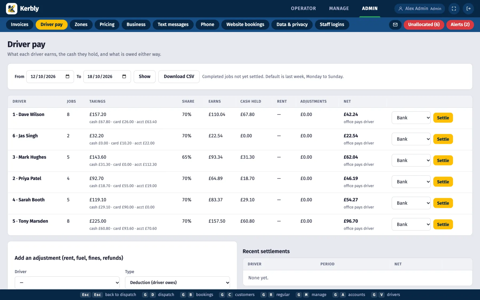Image resolution: width=480 pixels, height=300 pixels.
Task: Open the Staff logins tab
Action: [x=332, y=25]
